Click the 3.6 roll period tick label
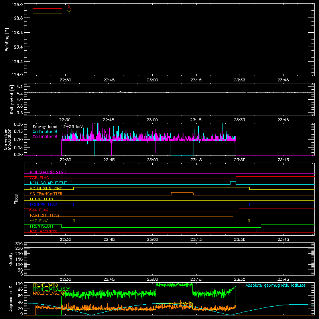 (x=20, y=113)
